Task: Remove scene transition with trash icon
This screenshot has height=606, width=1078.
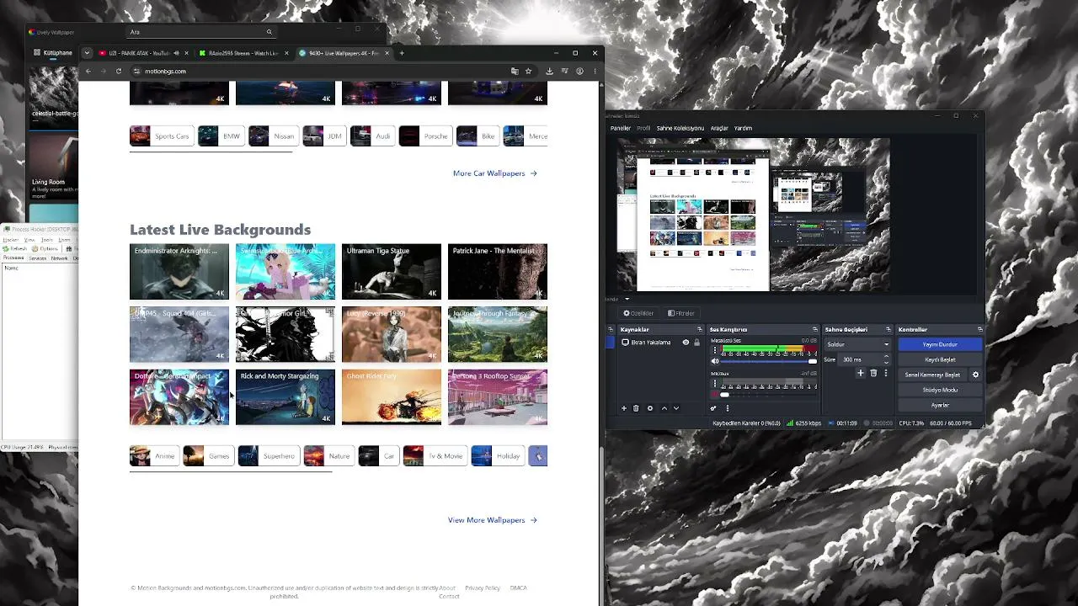Action: click(873, 373)
